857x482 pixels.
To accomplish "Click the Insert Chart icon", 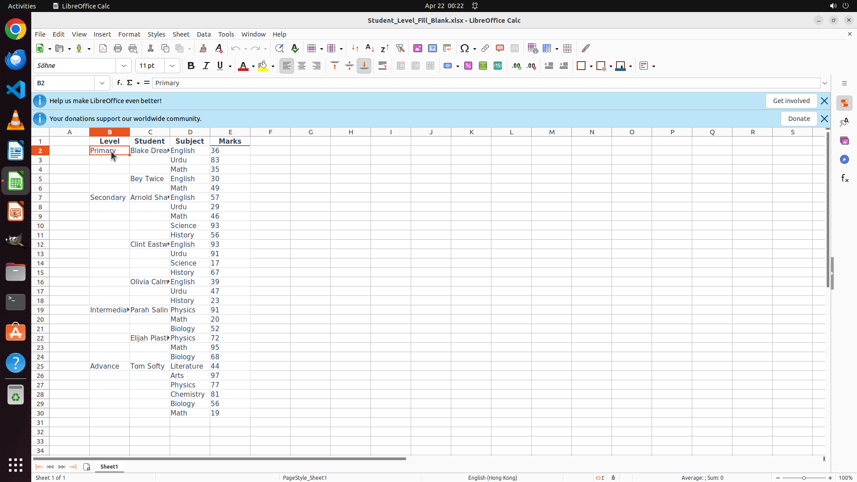I will click(432, 48).
